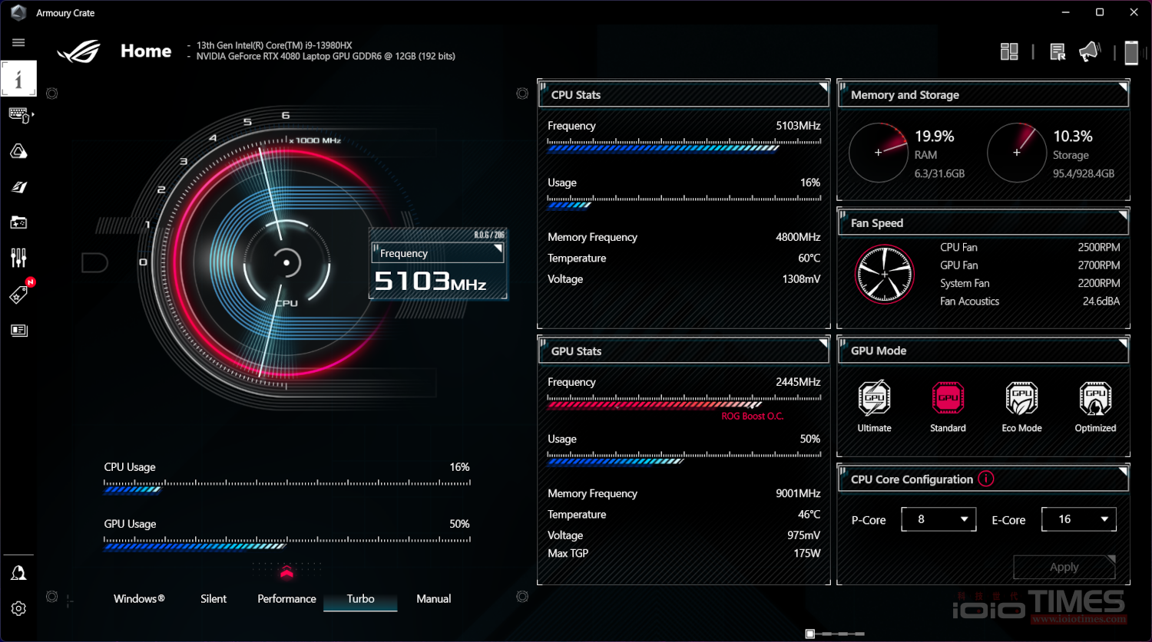Click the dashboard layout customize icon

coord(1009,51)
